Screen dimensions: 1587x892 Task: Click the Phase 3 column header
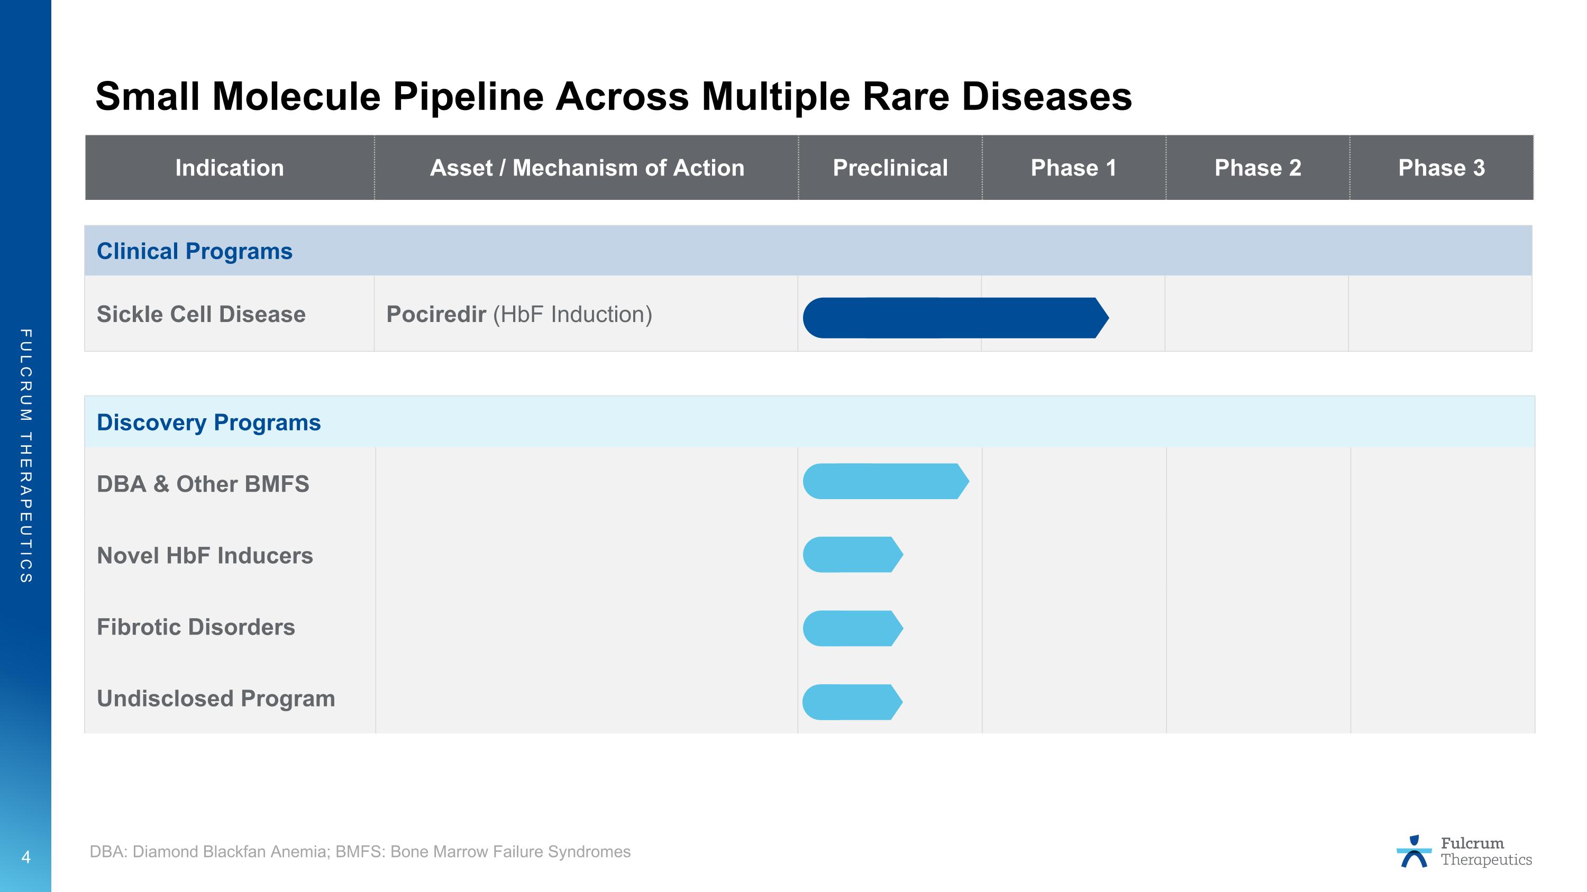[x=1441, y=168]
